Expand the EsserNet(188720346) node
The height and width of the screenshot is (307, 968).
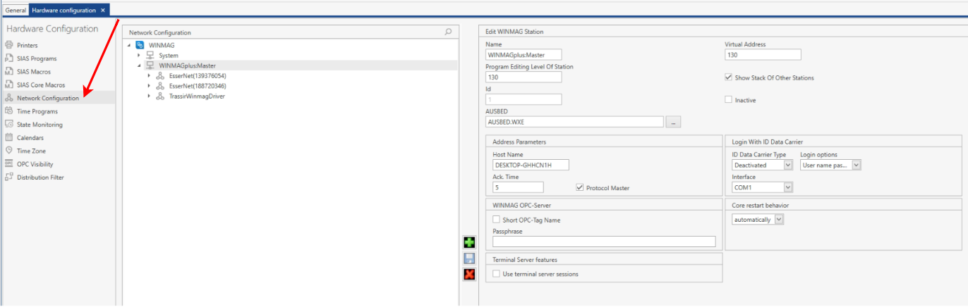(149, 86)
